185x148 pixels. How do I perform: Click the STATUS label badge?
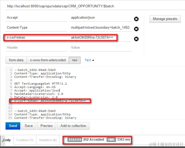pos(75,140)
